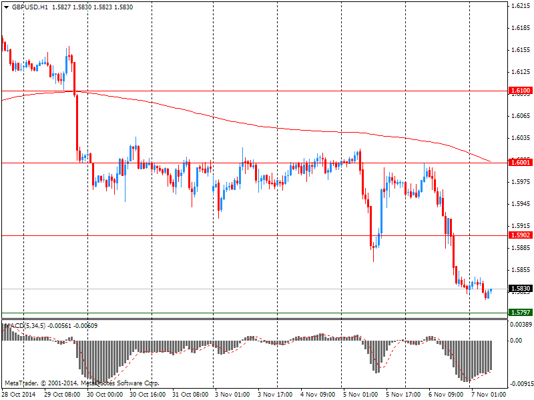Viewport: 534px width, 400px height.
Task: Click the 1.5885 price axis value
Action: [521, 247]
